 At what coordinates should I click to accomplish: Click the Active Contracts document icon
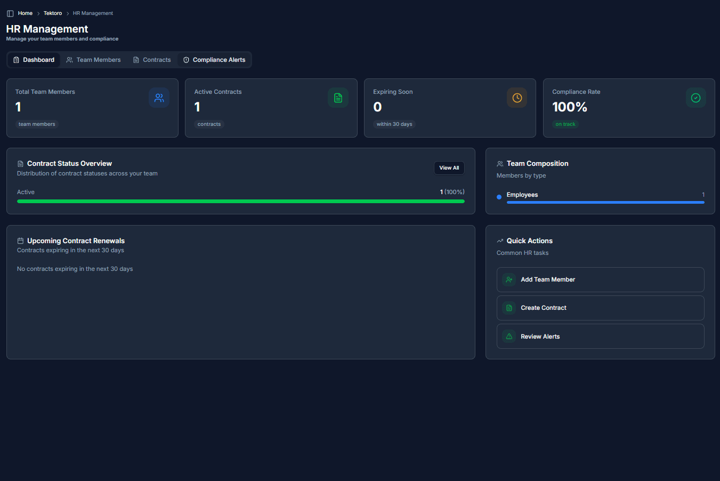click(x=338, y=98)
